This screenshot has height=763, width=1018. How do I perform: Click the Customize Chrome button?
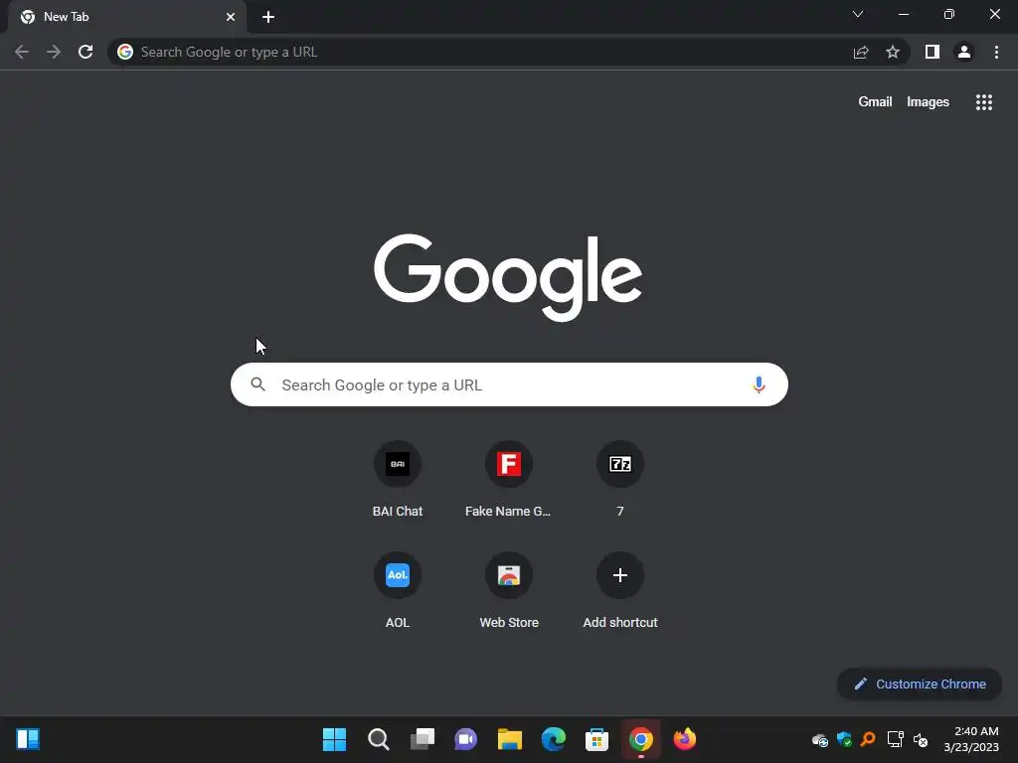click(x=920, y=684)
